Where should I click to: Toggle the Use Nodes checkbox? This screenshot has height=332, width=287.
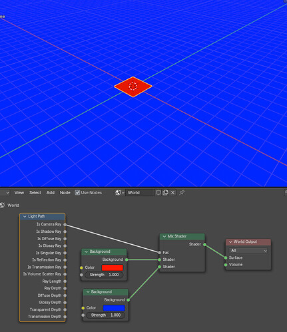point(77,192)
